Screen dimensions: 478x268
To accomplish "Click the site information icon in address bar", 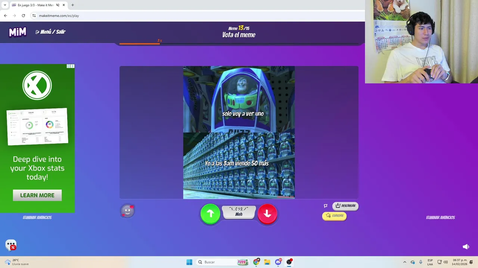I will (34, 16).
